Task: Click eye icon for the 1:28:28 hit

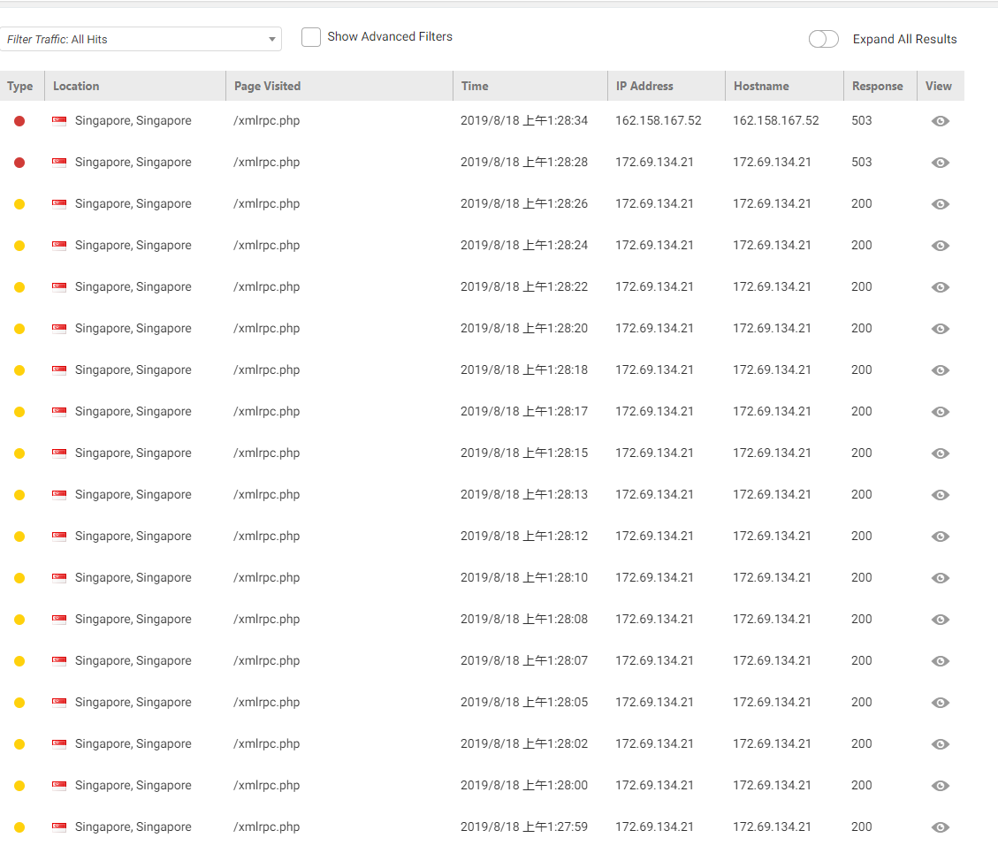Action: click(x=941, y=163)
